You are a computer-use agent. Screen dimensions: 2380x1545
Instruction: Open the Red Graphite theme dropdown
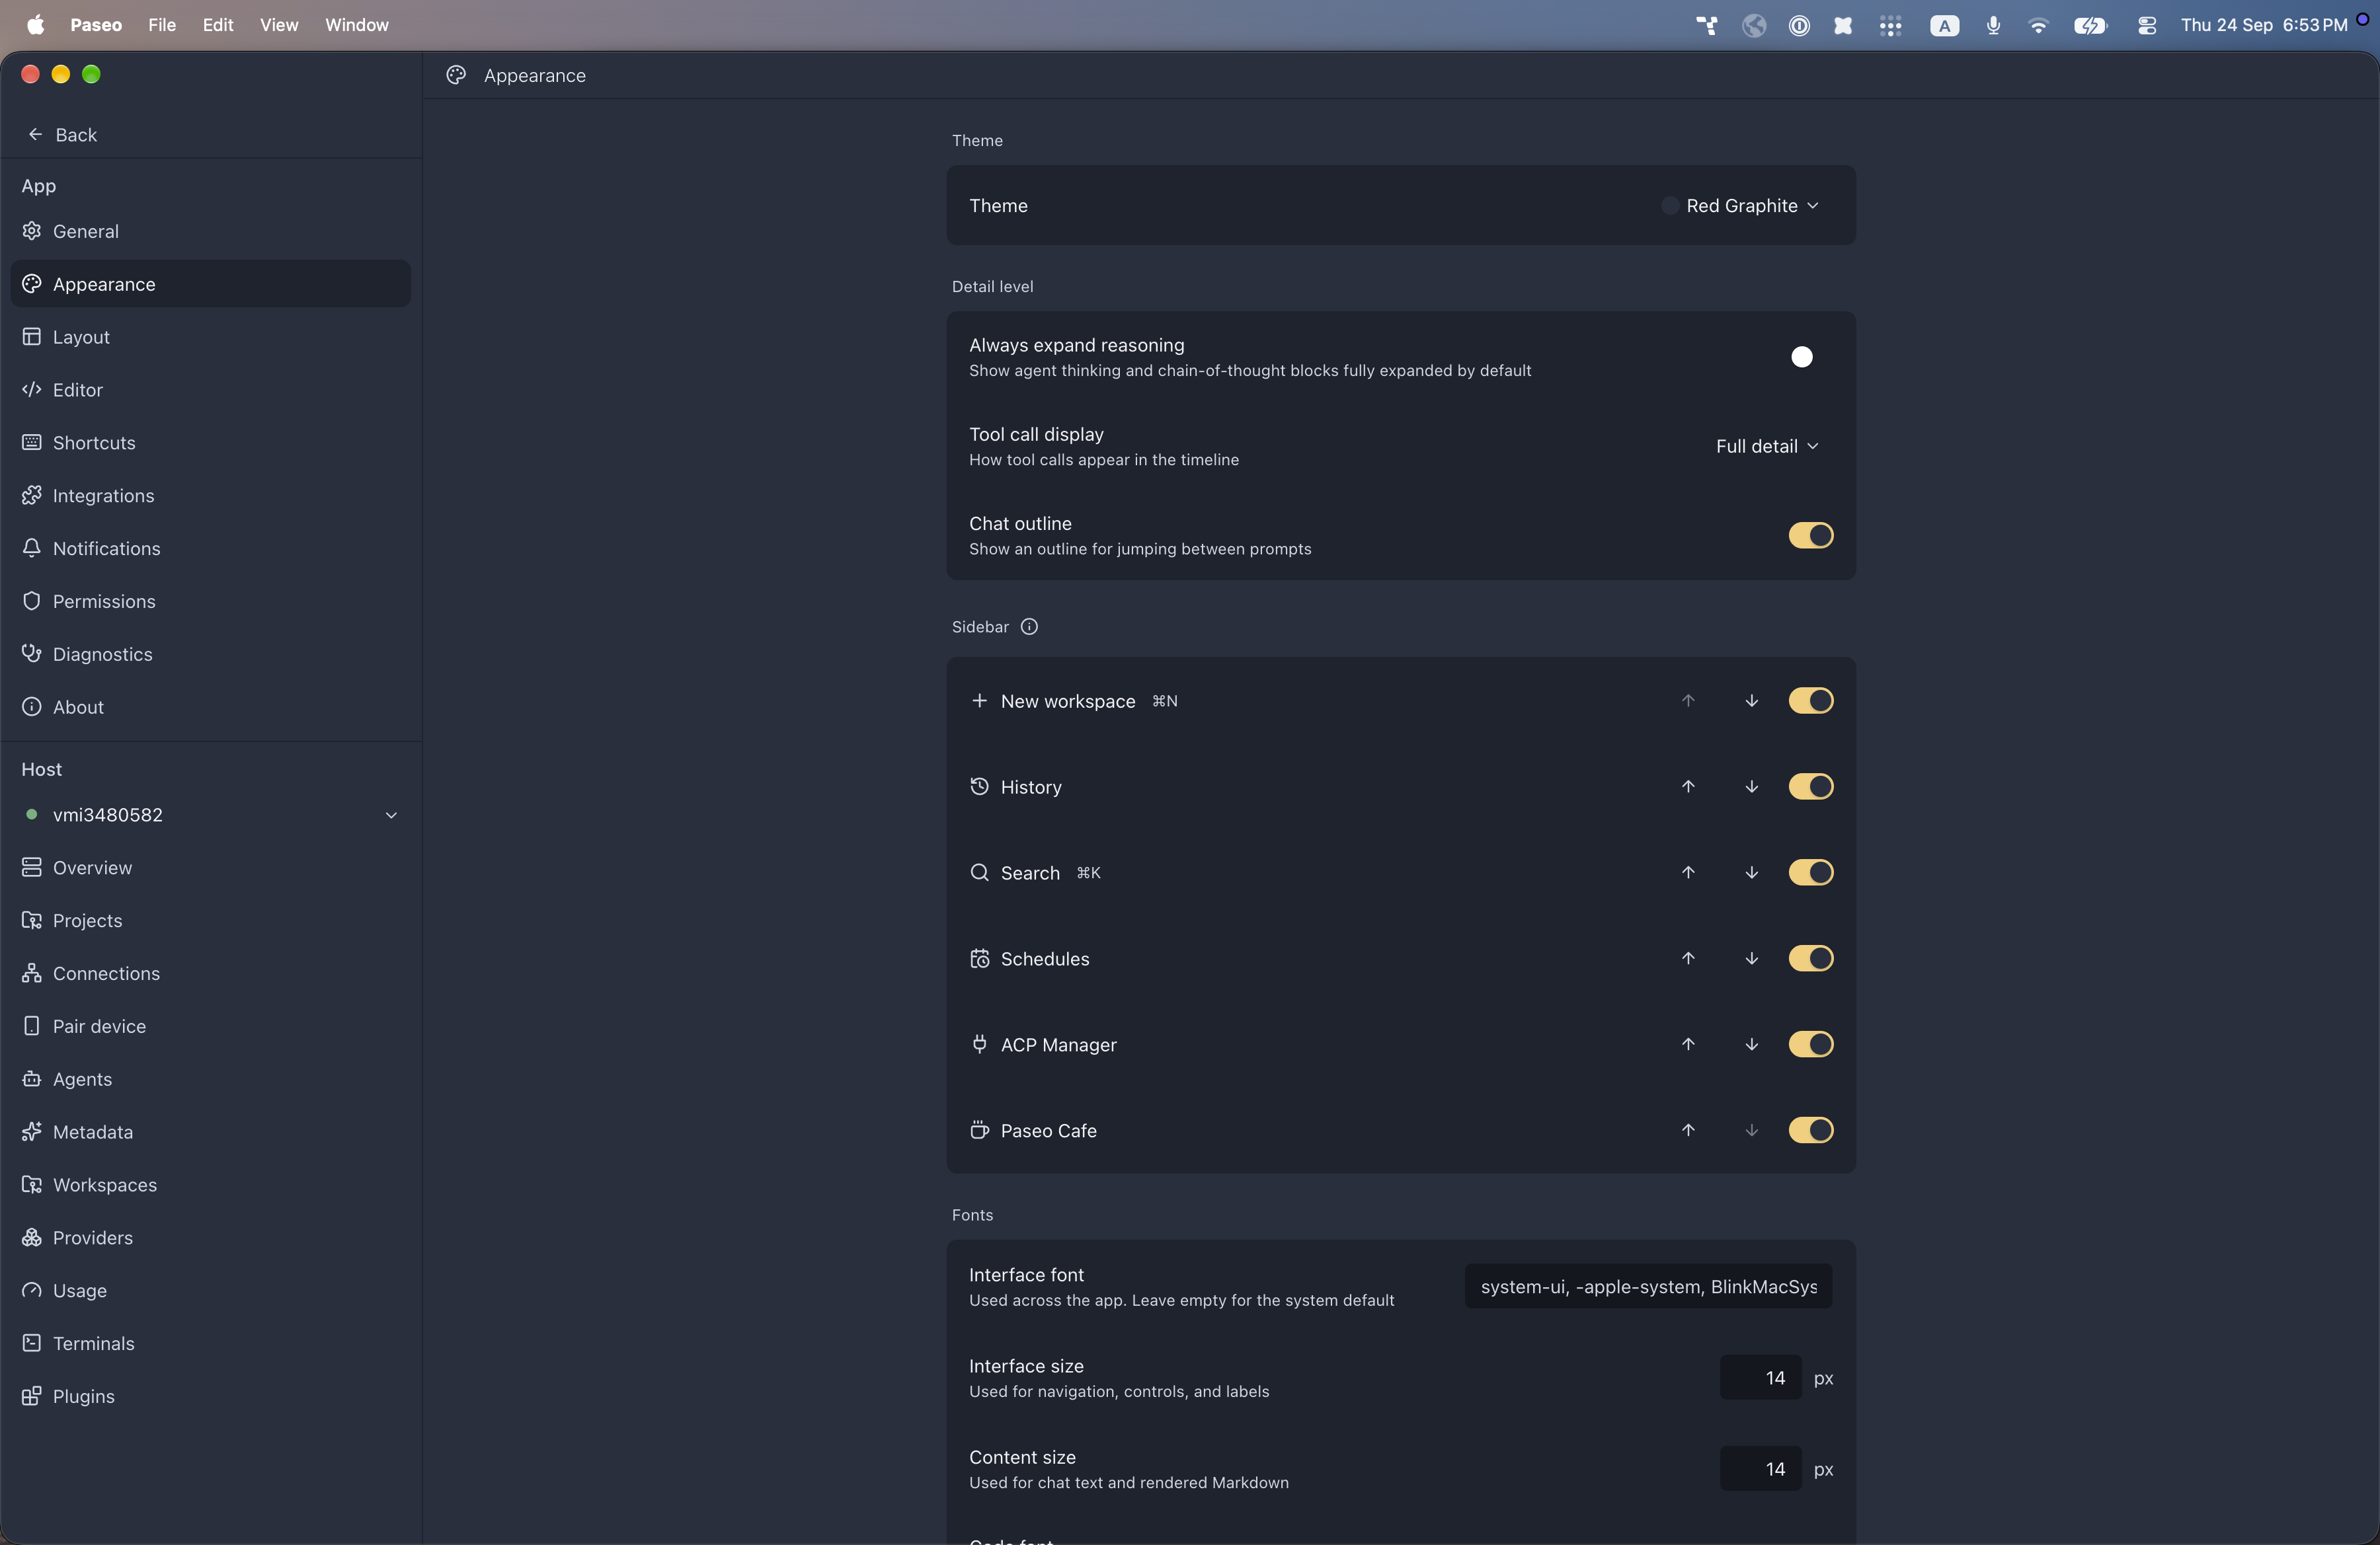(x=1741, y=206)
